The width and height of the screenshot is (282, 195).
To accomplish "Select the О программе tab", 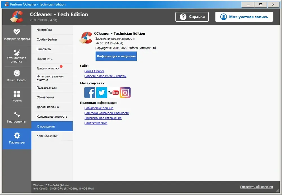I will (x=52, y=126).
